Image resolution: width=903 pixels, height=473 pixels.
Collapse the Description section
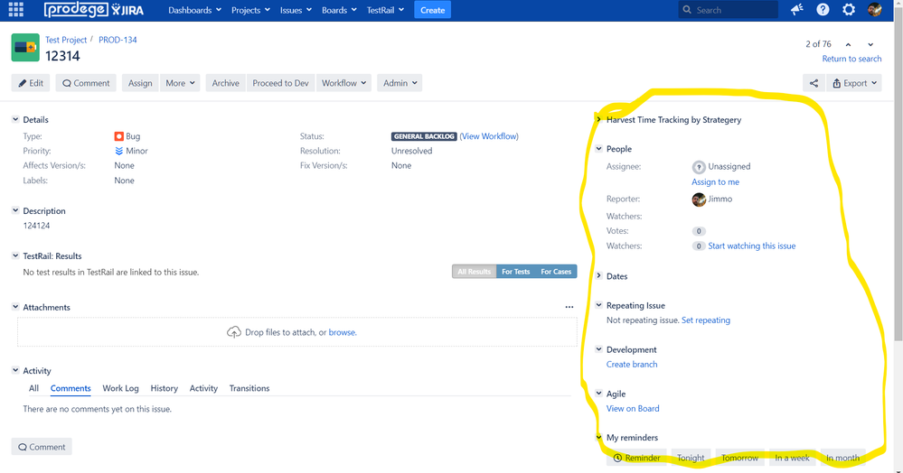point(15,210)
